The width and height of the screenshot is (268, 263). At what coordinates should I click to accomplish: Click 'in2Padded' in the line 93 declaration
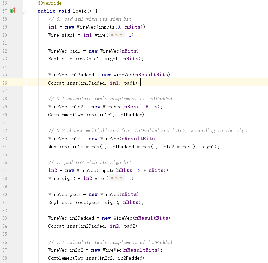[x=82, y=218]
